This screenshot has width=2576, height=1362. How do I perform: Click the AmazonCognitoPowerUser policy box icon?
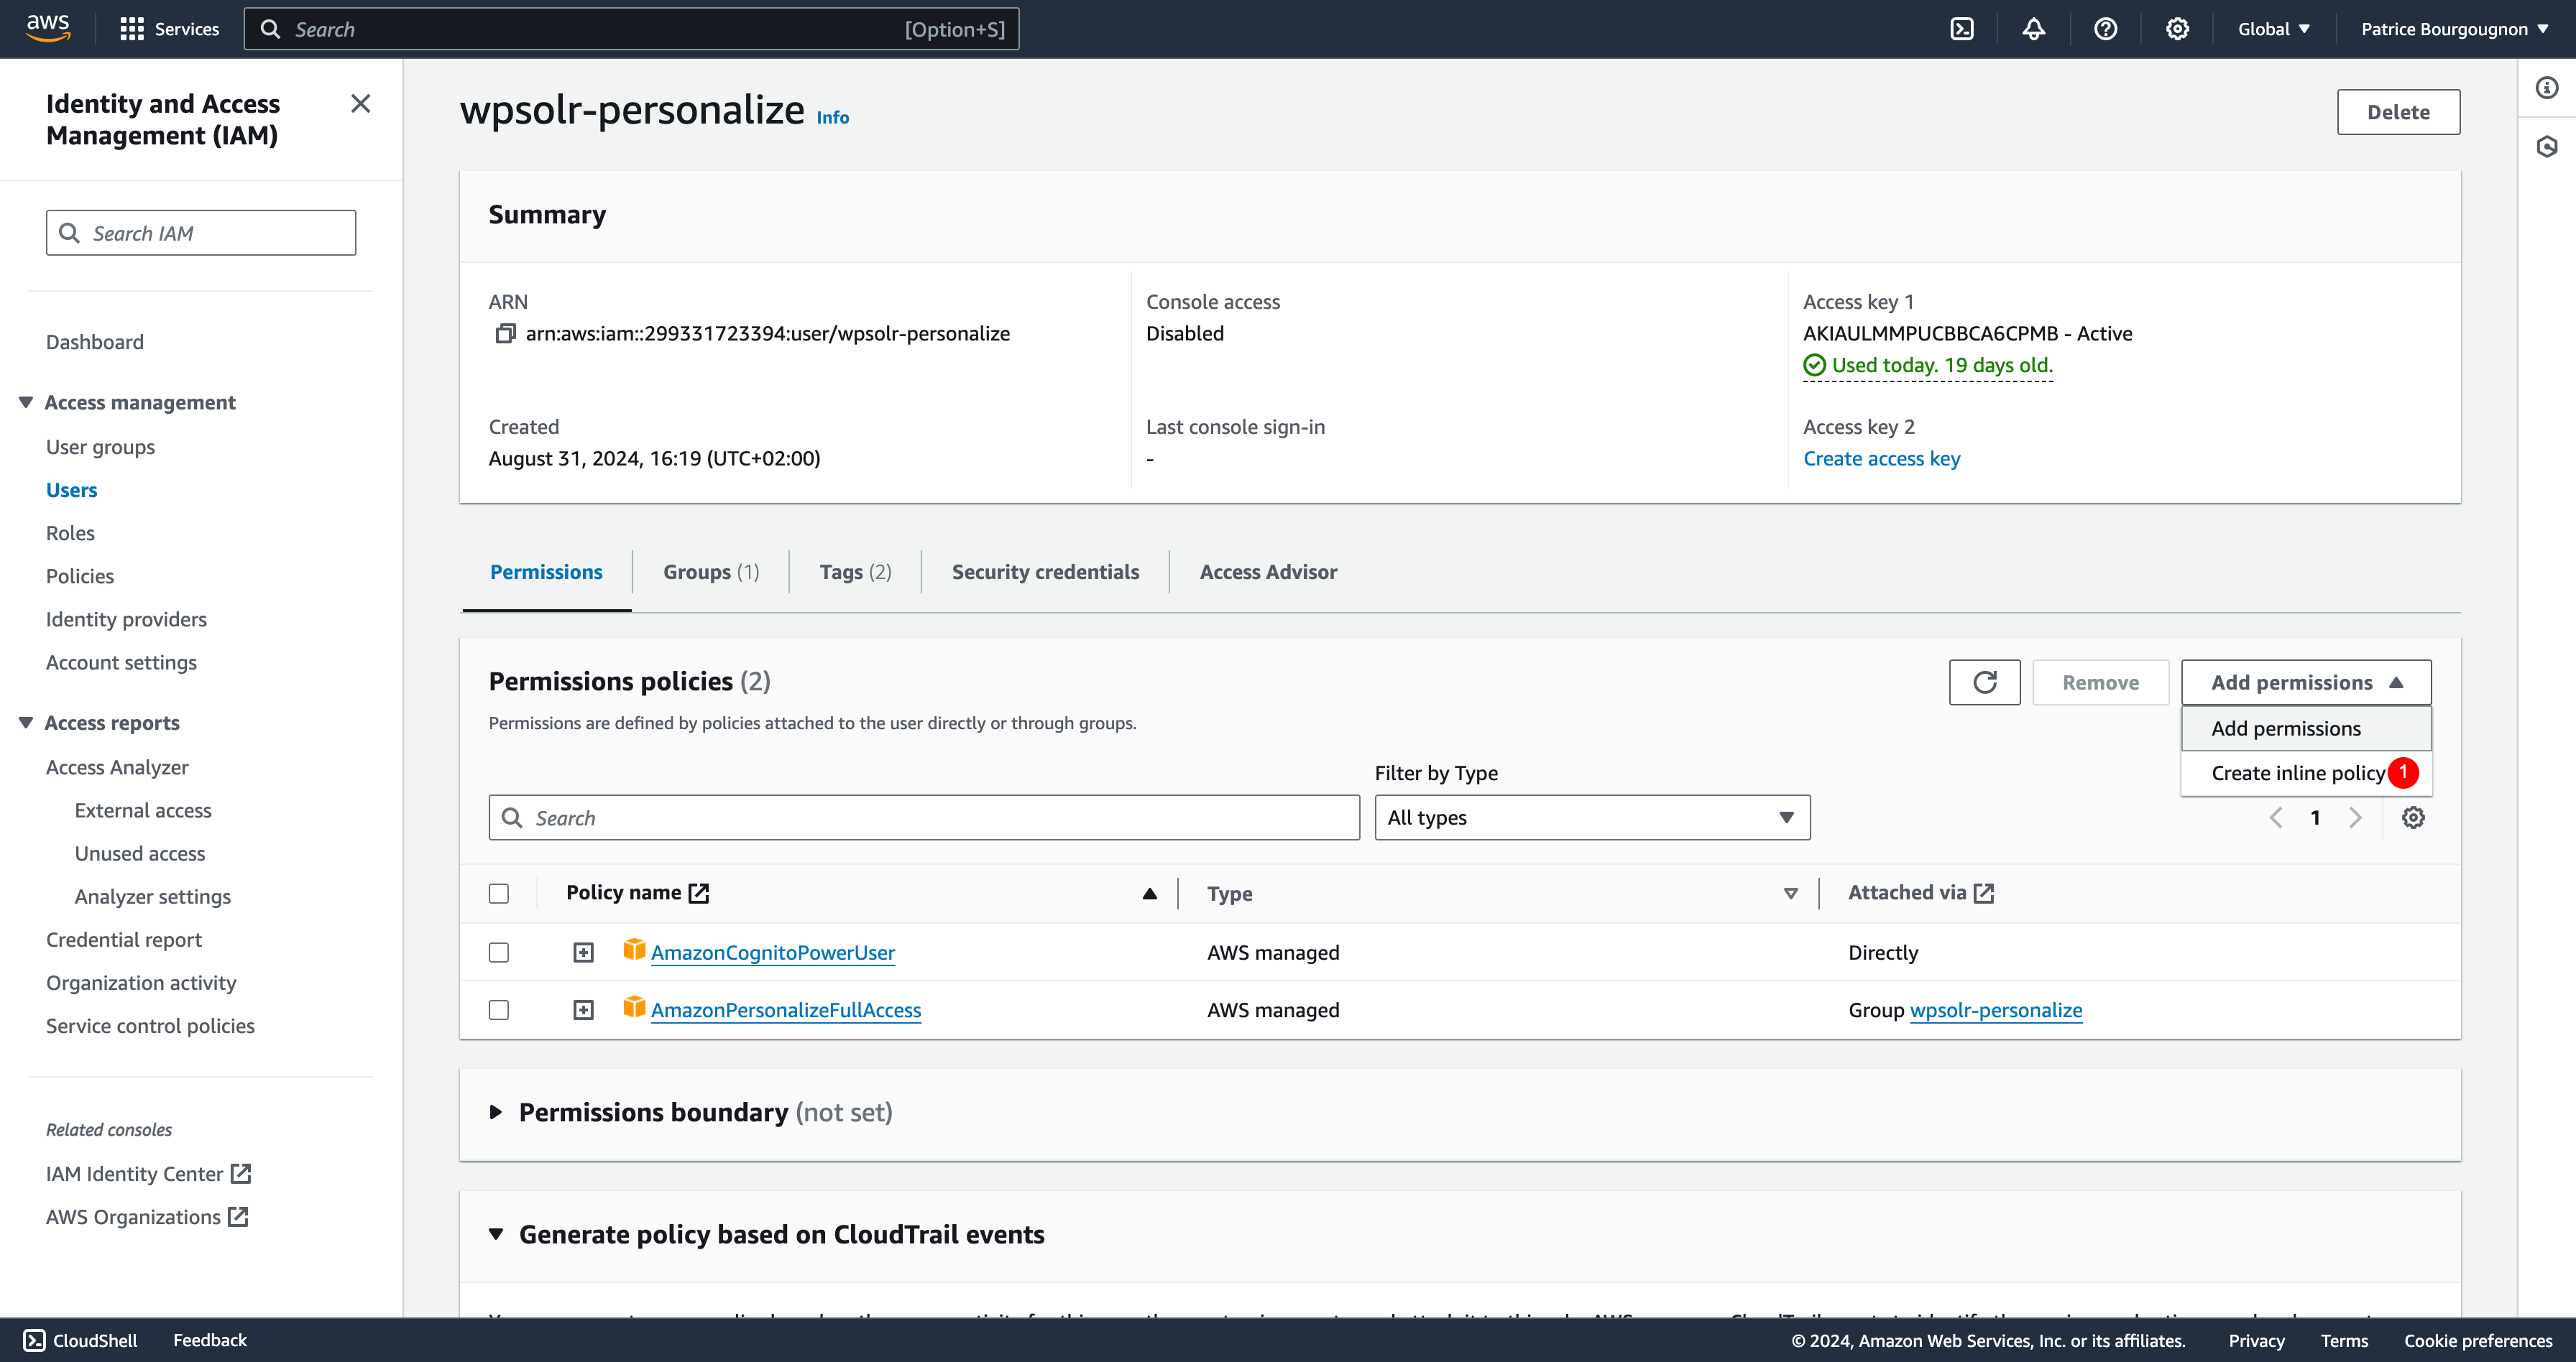pyautogui.click(x=634, y=949)
